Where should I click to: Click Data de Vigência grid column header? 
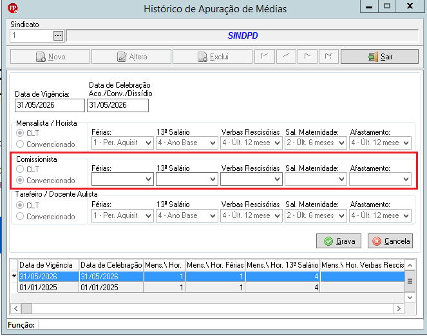click(48, 265)
